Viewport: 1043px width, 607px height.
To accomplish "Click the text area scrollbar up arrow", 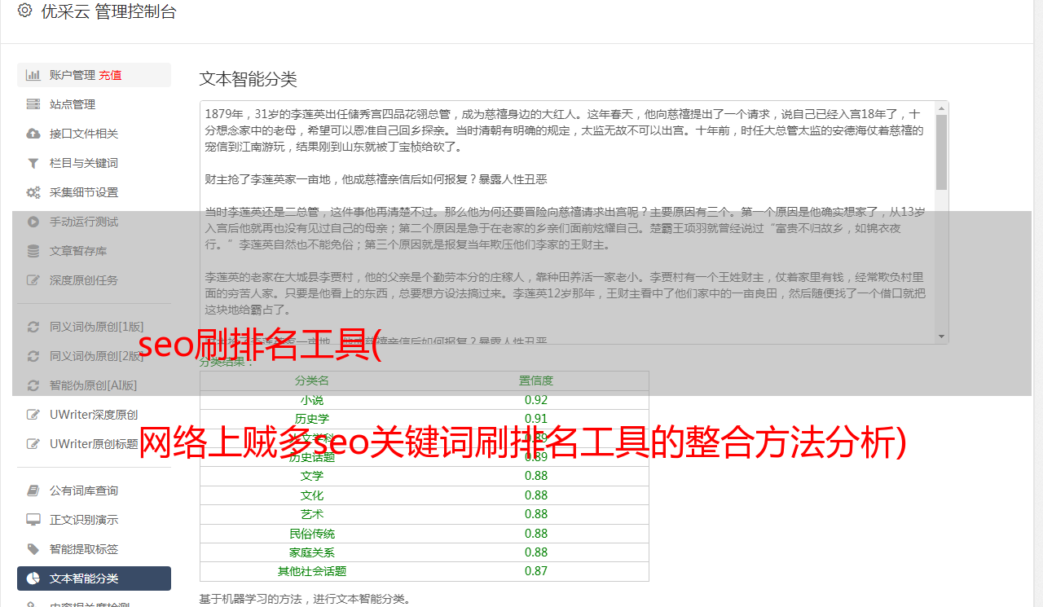I will [942, 108].
